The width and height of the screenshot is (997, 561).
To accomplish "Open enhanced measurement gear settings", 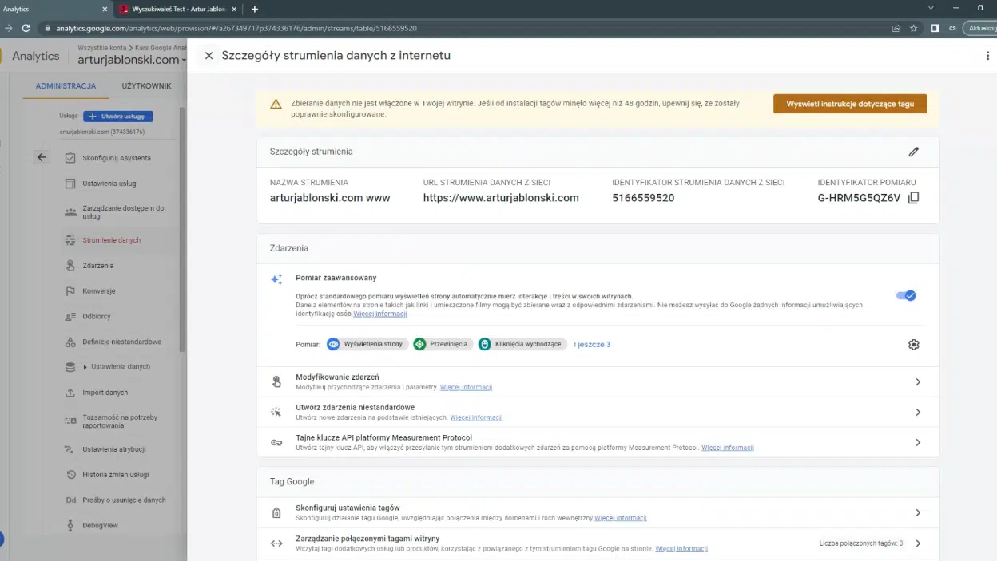I will coord(913,345).
